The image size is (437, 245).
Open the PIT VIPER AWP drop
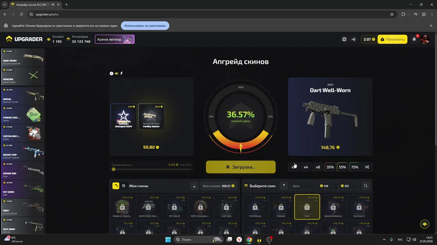tap(23, 189)
